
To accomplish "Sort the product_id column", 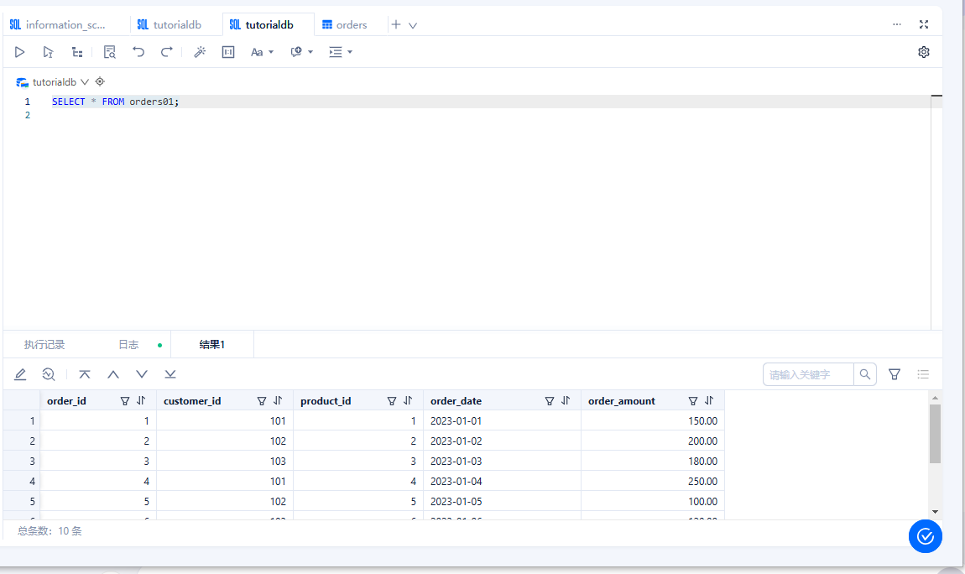I will click(x=408, y=401).
